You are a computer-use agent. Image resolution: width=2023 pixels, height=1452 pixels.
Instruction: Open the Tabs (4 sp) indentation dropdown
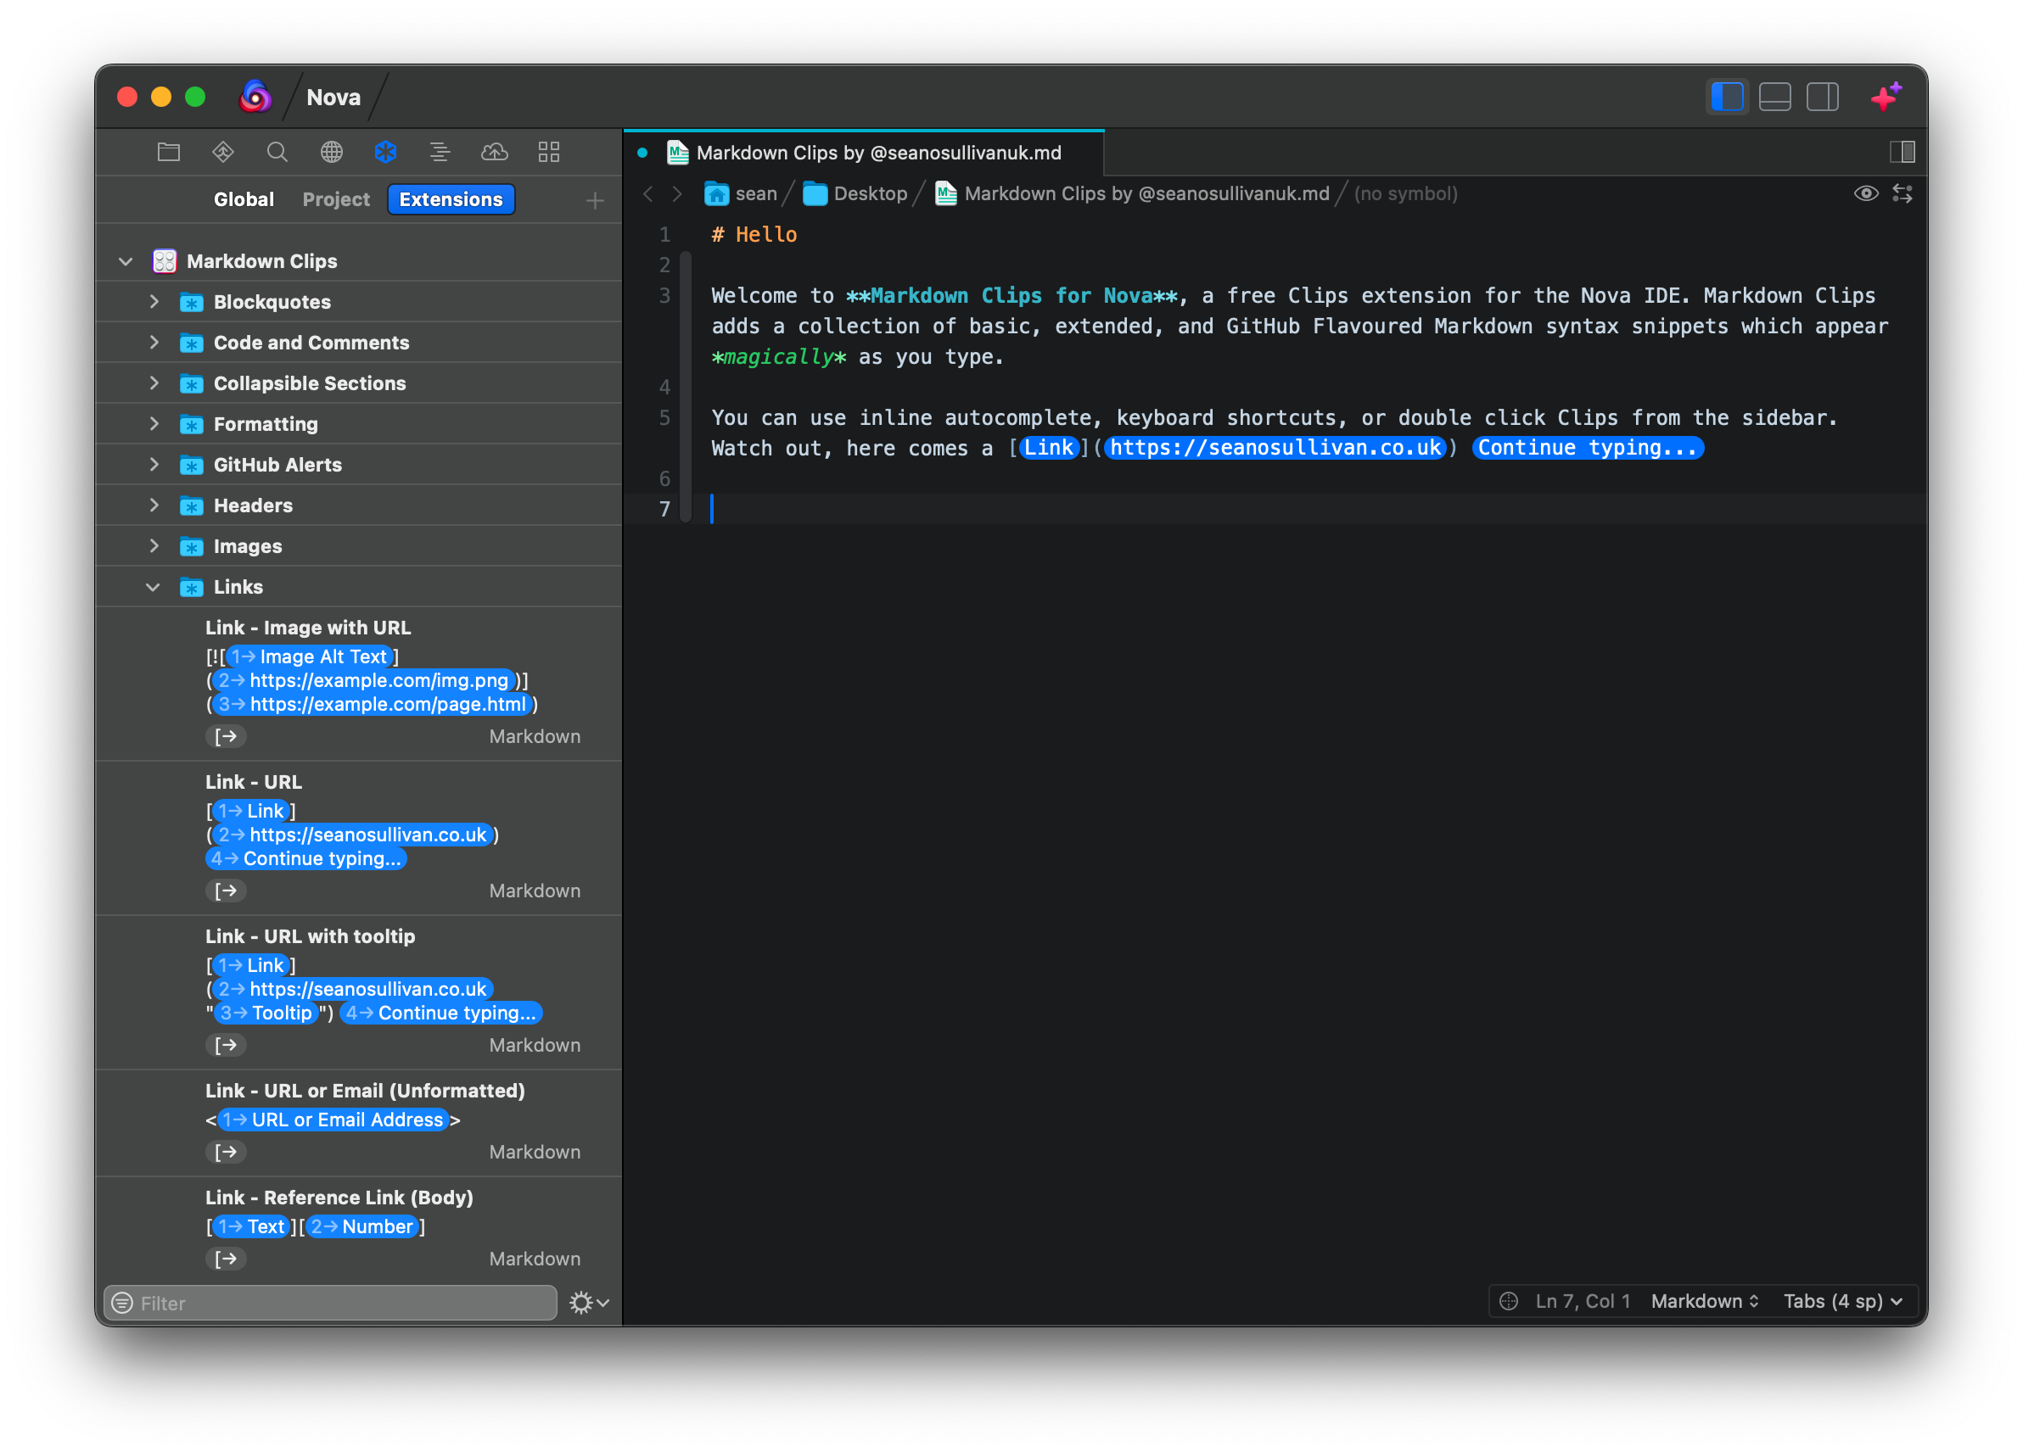point(1843,1301)
